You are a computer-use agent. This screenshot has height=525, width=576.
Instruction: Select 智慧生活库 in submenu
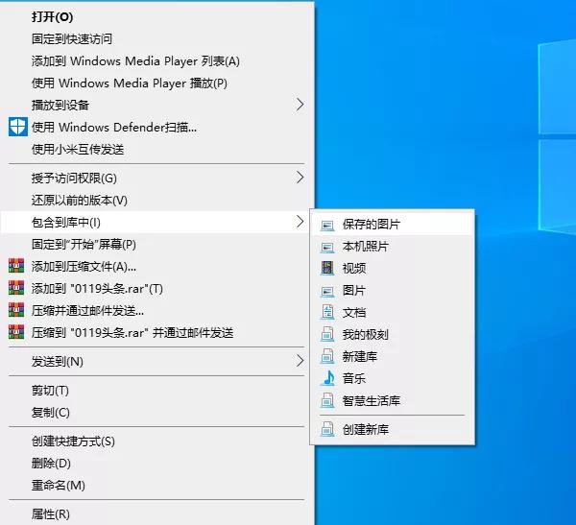[392, 400]
